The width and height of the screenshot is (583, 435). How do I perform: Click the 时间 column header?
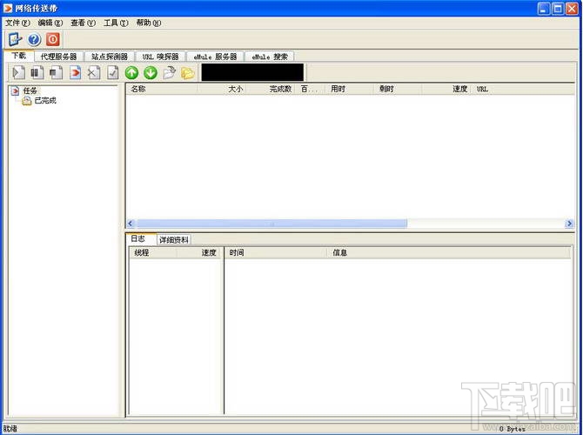click(276, 253)
